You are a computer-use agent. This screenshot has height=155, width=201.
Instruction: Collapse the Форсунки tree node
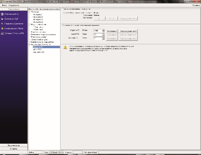[29, 12]
